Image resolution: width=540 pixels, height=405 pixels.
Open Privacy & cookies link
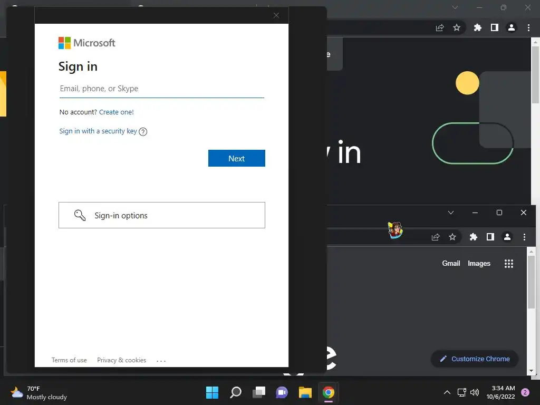pos(122,360)
